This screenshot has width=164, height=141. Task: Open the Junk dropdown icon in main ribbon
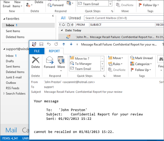tap(29, 5)
